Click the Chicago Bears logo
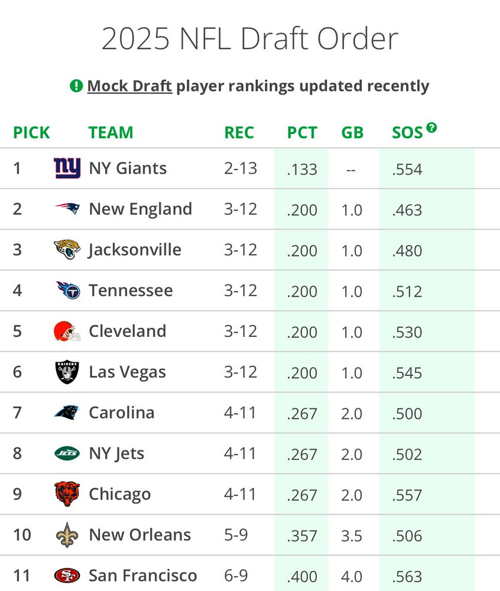The height and width of the screenshot is (591, 500). click(x=67, y=493)
